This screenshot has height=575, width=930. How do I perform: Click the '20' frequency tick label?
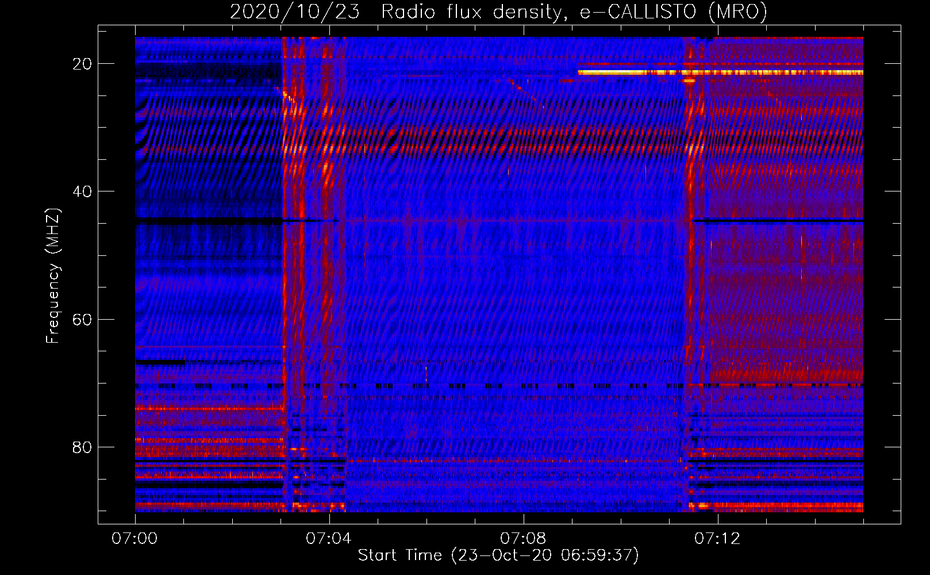(82, 64)
